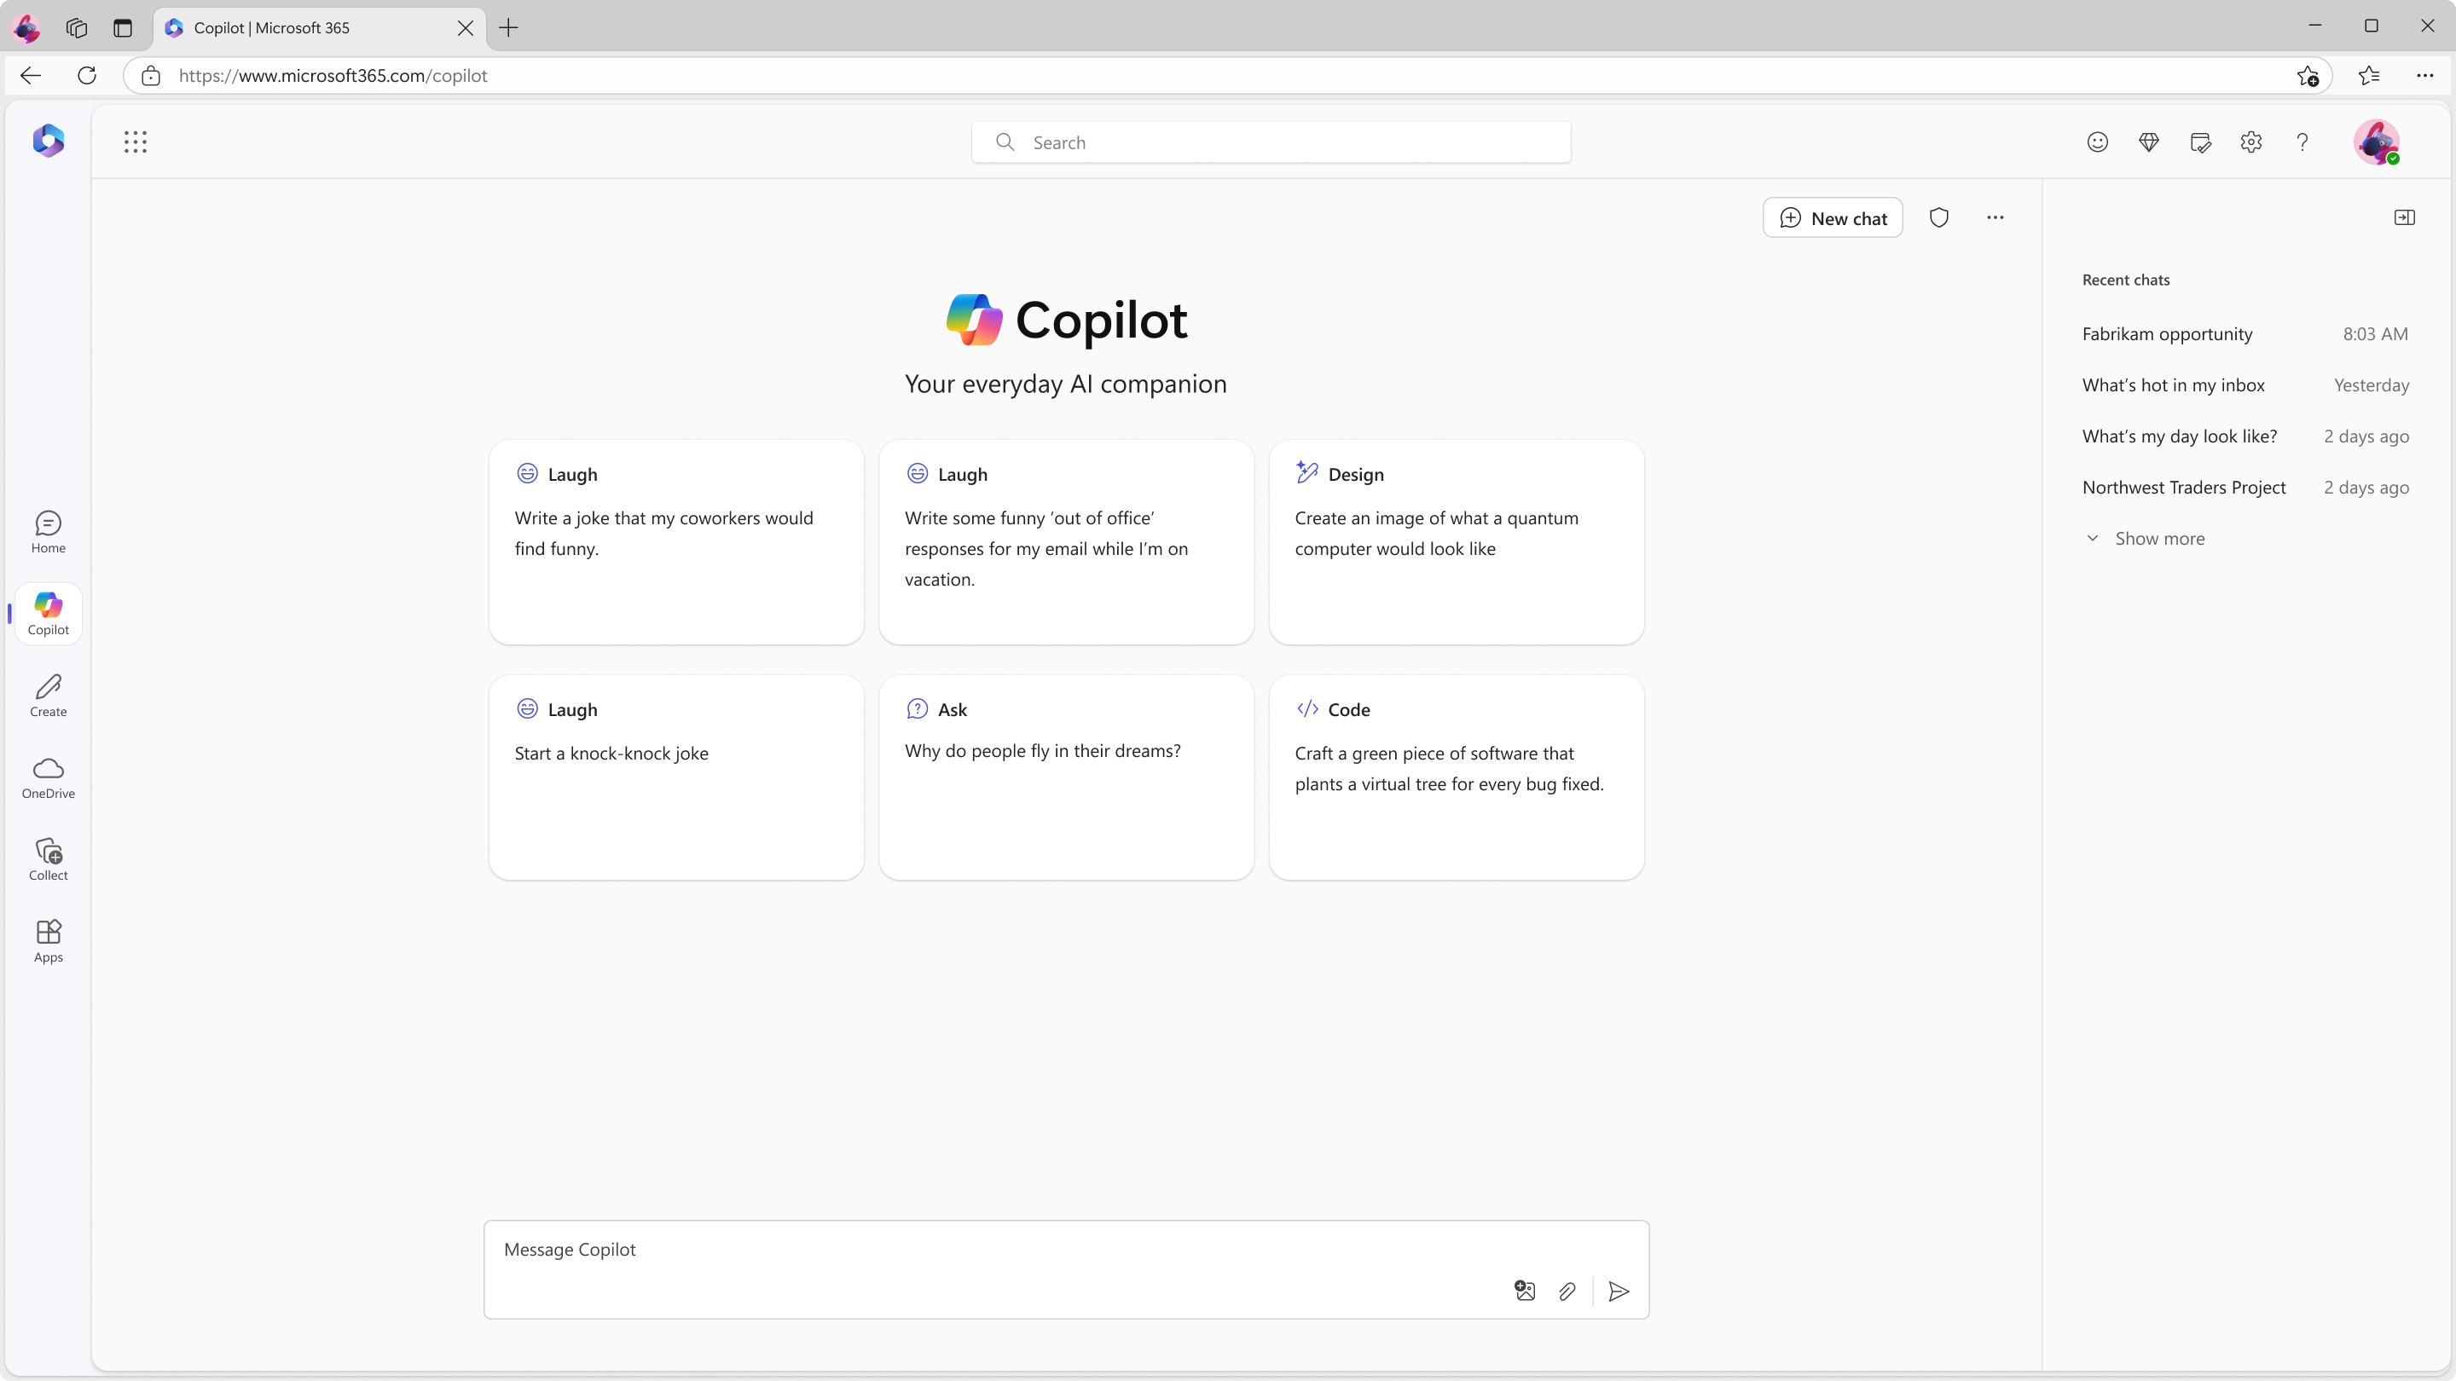The width and height of the screenshot is (2456, 1381).
Task: Open OneDrive in the left sidebar
Action: (49, 777)
